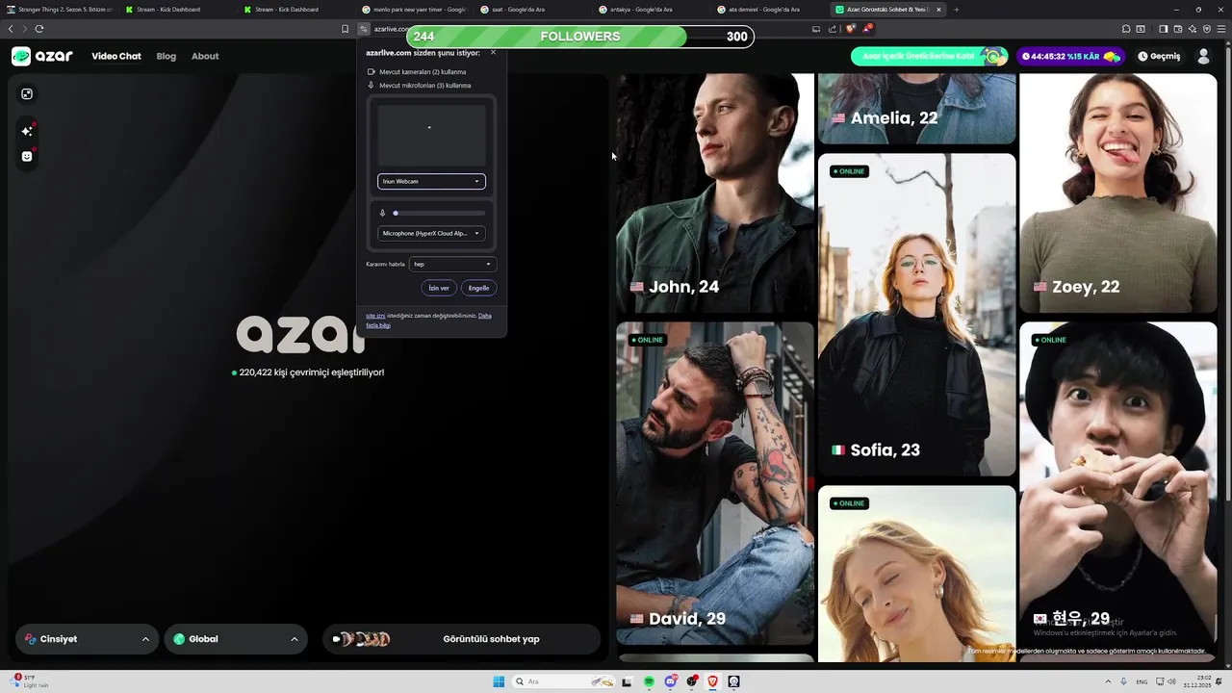Dismiss the permission popup with X
Screen dimensions: 1232x693
point(494,53)
